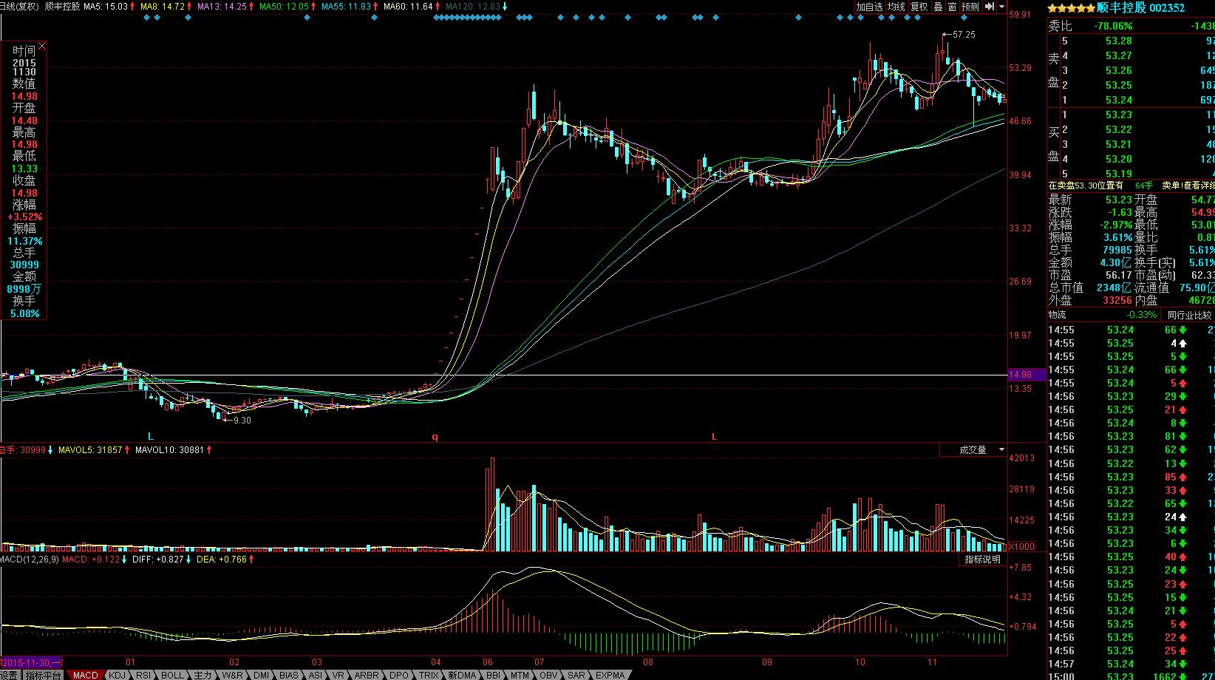The height and width of the screenshot is (680, 1215).
Task: Click the 加自选 add to watchlist button
Action: coord(870,7)
